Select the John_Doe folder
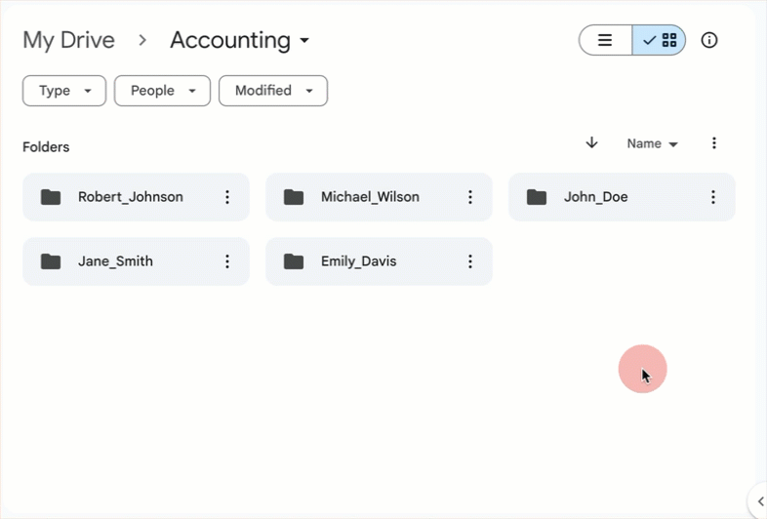The height and width of the screenshot is (519, 767). 595,197
